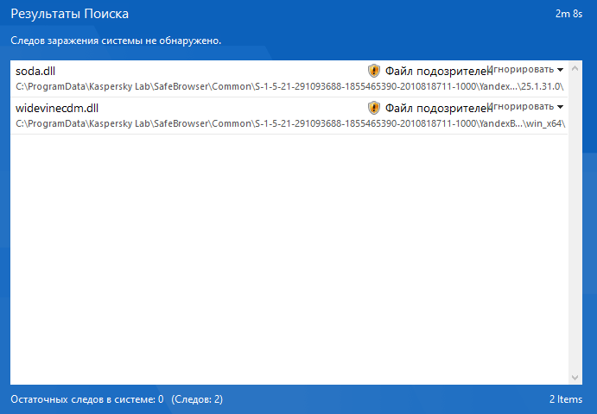Screen dimensions: 597x414
Task: Click the widevinecdm.dll path ending in win_x64
Action: 290,124
